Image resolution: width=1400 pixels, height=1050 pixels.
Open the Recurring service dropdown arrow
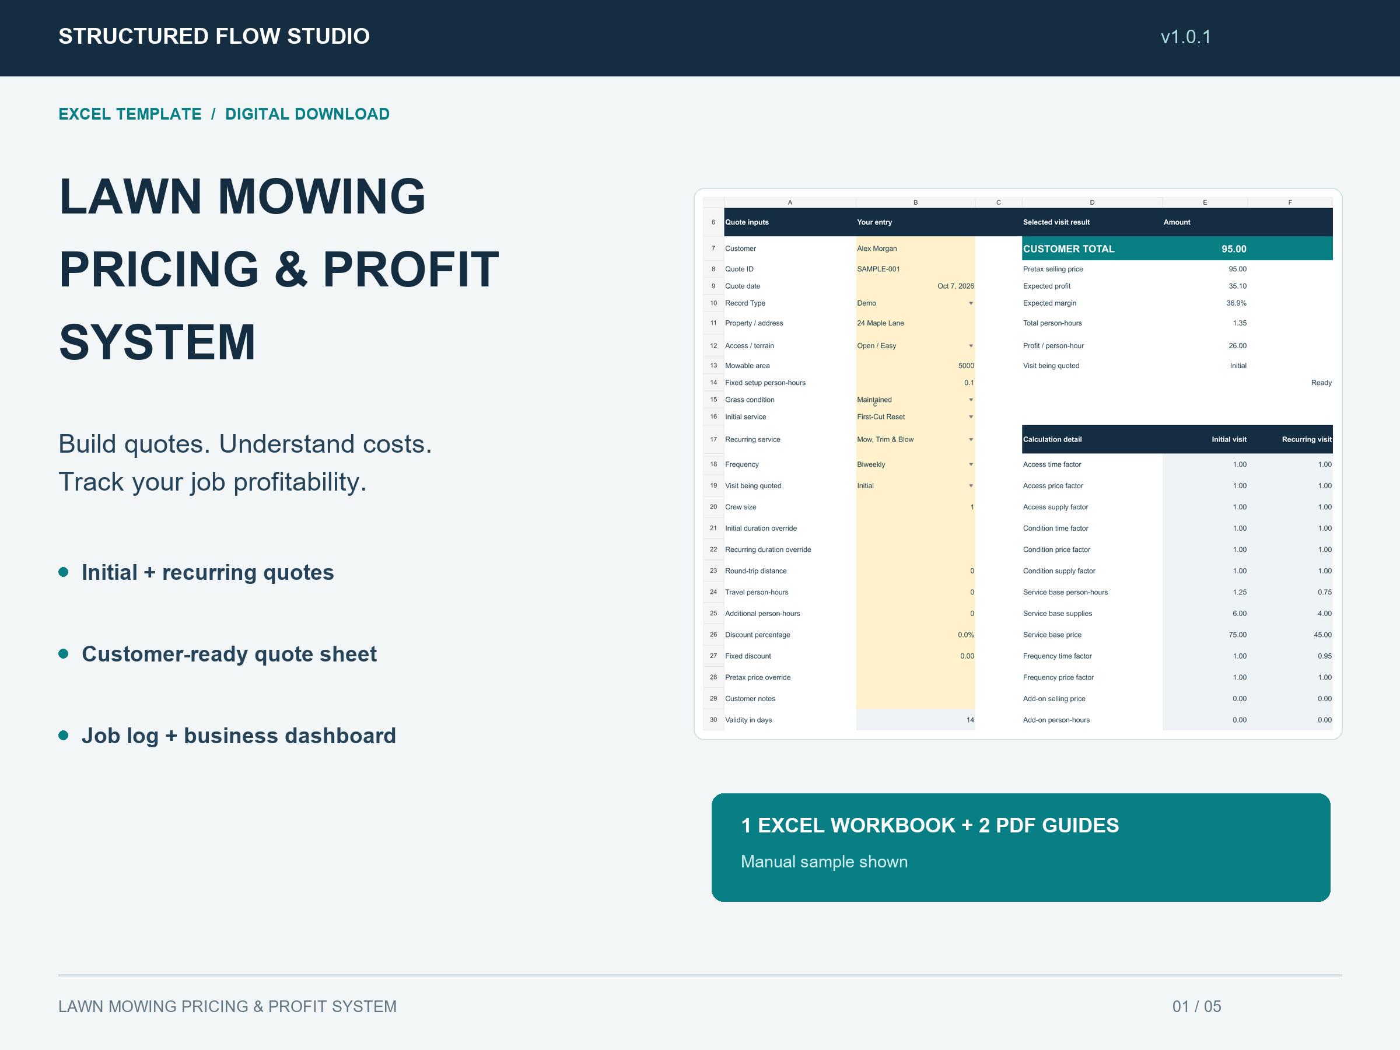[x=970, y=440]
